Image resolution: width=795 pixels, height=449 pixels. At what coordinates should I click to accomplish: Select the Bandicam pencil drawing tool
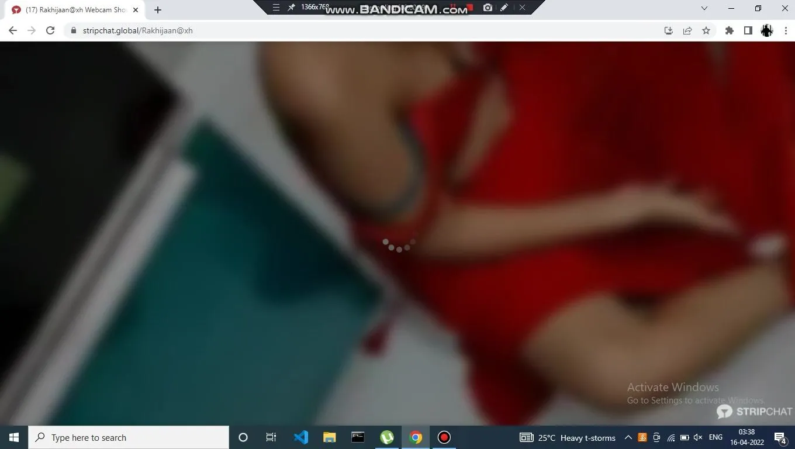pyautogui.click(x=504, y=8)
